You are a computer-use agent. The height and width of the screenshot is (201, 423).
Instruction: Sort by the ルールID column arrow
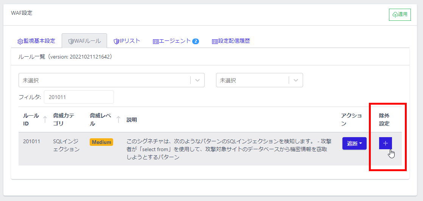coord(45,119)
